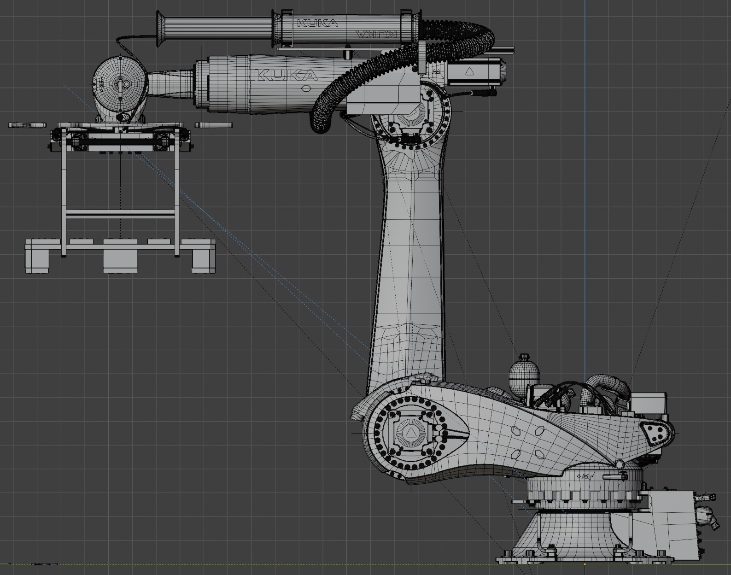Click the triangle marker on the elbow motor housing
The width and height of the screenshot is (731, 575).
(x=469, y=72)
